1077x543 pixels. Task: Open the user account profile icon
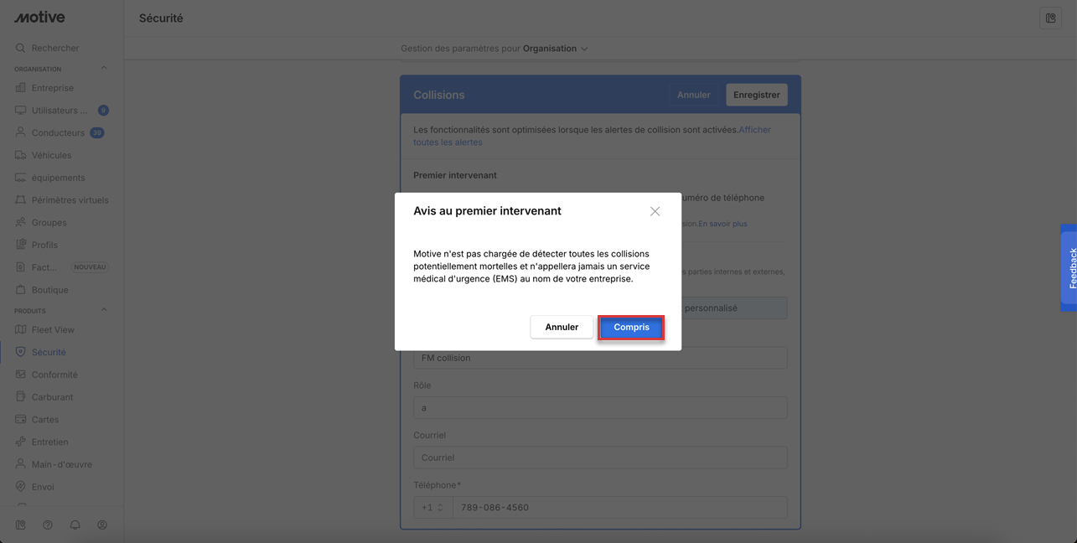(x=102, y=525)
